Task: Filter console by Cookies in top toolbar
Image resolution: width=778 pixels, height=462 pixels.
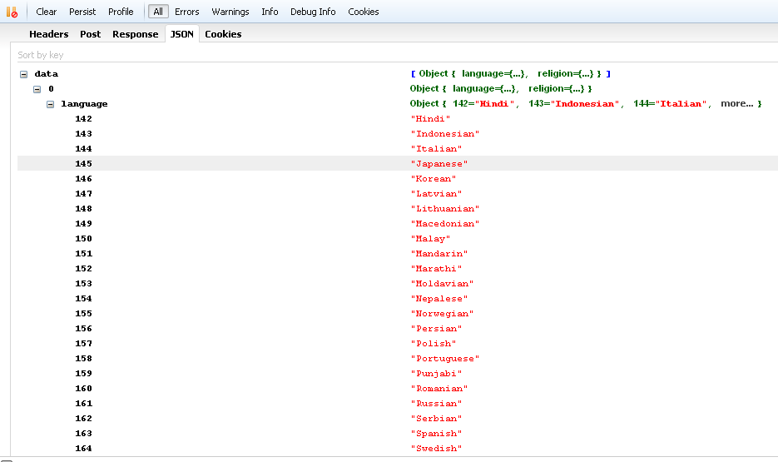Action: click(363, 12)
